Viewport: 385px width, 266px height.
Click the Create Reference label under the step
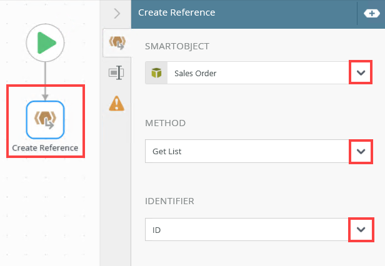(x=45, y=148)
